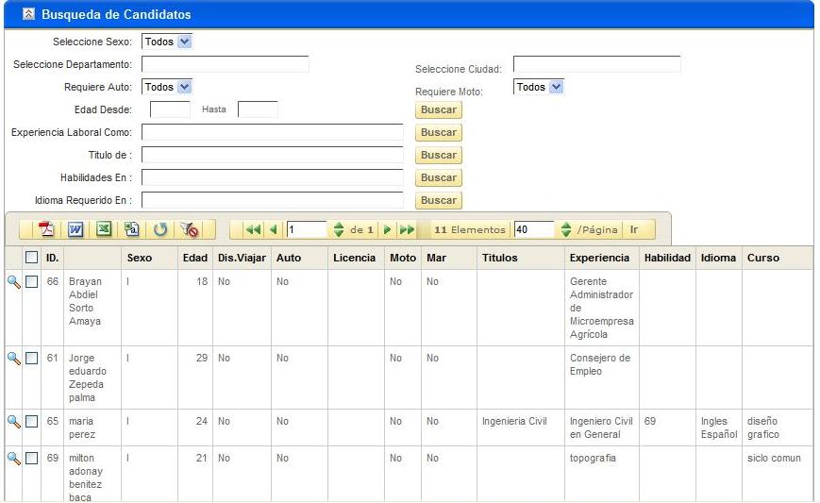The height and width of the screenshot is (503, 820).
Task: Clear the grid filters icon
Action: click(190, 229)
